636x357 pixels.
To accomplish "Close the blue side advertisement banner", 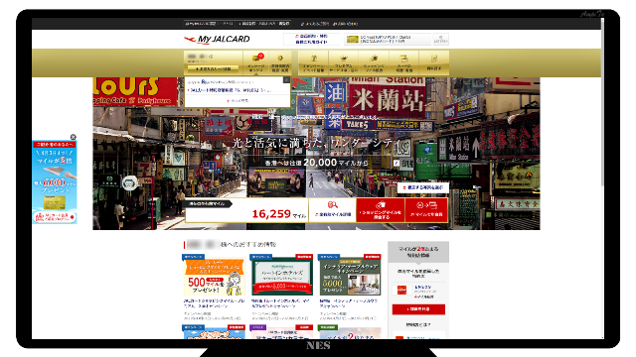I will (73, 137).
